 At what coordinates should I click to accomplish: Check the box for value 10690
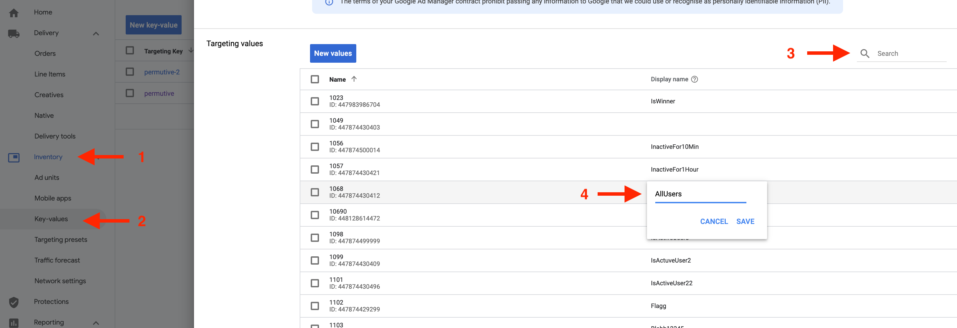(x=315, y=215)
